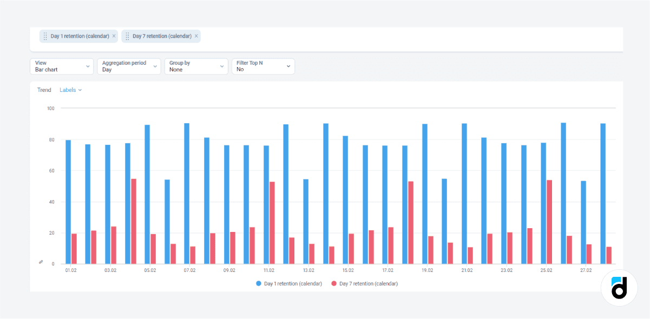This screenshot has height=319, width=650.
Task: Click the Day 1 retention chip label
Action: pos(80,36)
